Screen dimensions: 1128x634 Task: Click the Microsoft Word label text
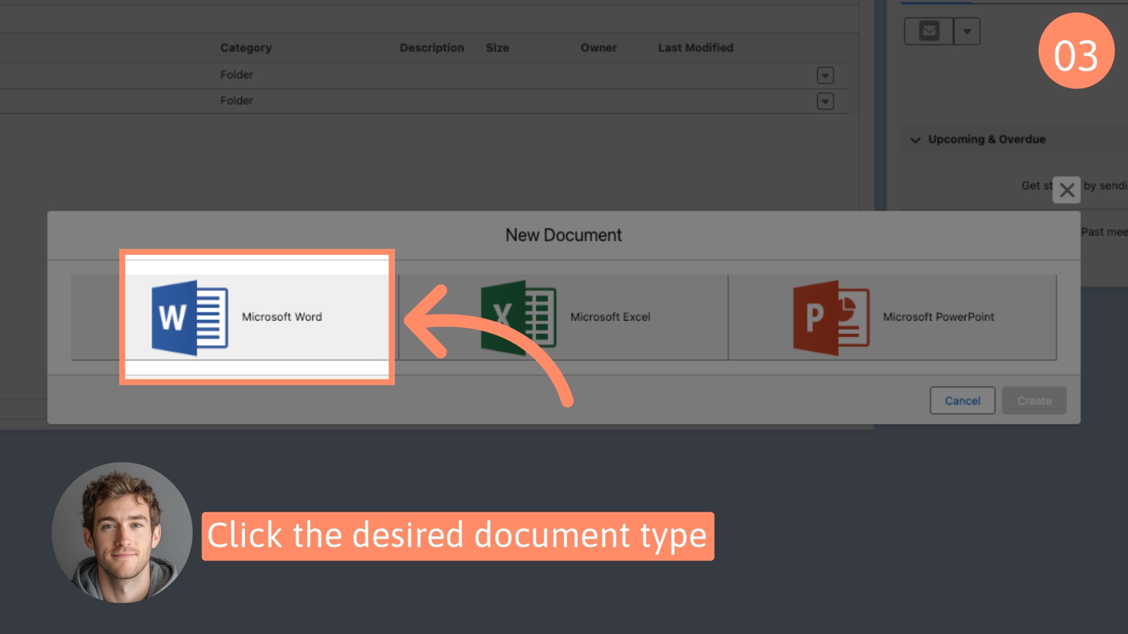282,317
